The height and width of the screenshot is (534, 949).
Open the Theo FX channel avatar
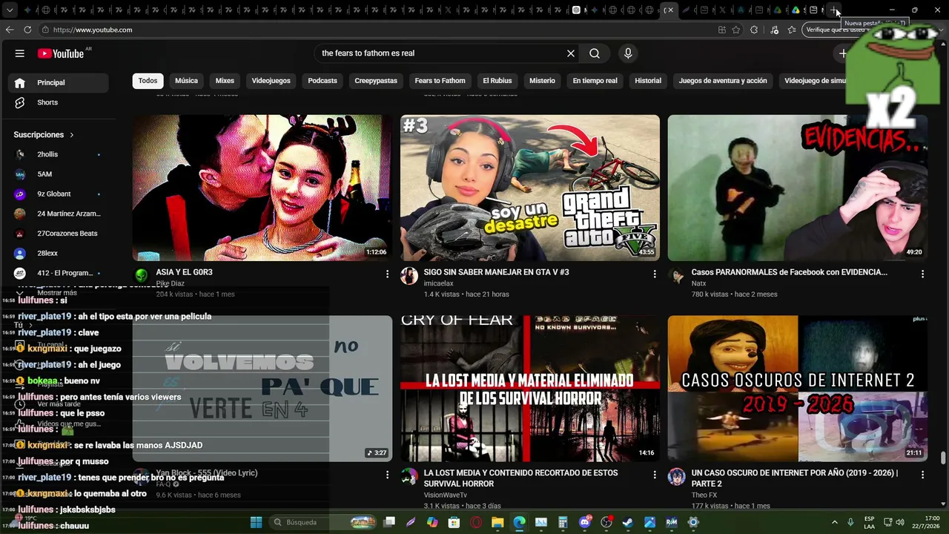click(x=677, y=477)
